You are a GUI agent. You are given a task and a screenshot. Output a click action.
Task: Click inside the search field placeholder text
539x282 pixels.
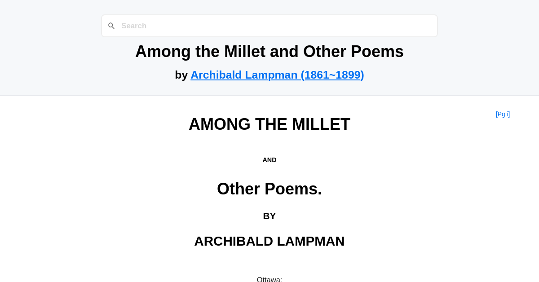pyautogui.click(x=134, y=26)
